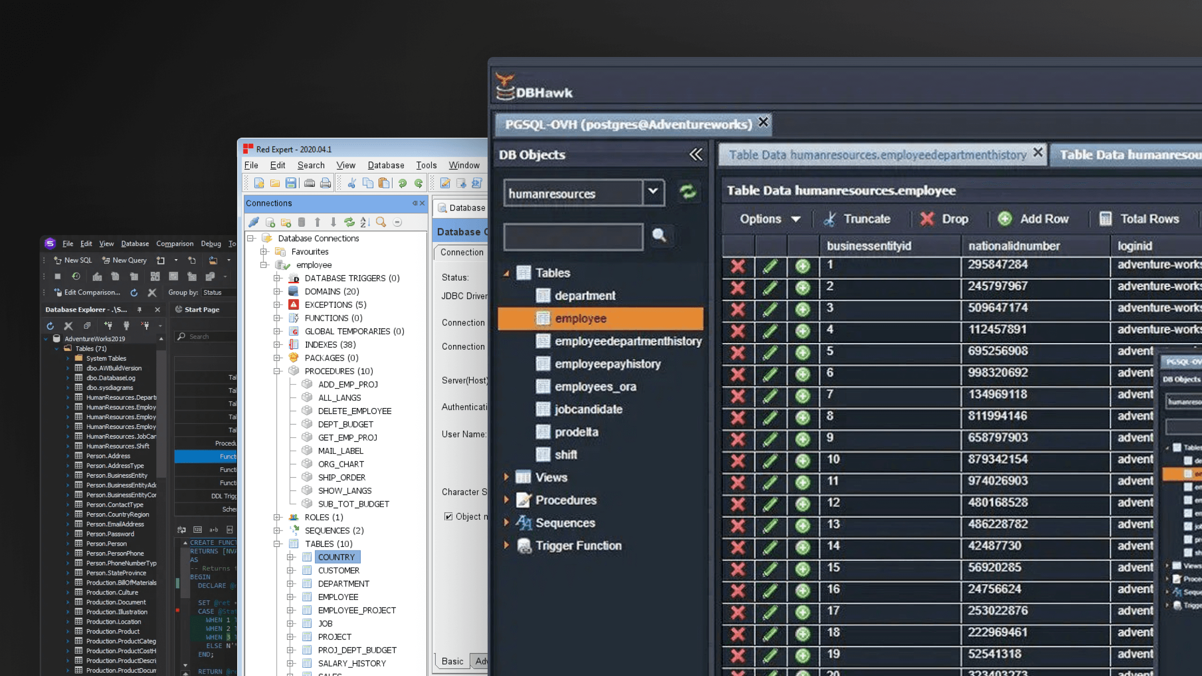Toggle the Object checkbox in the Connection panel
Viewport: 1202px width, 676px height.
(x=448, y=517)
